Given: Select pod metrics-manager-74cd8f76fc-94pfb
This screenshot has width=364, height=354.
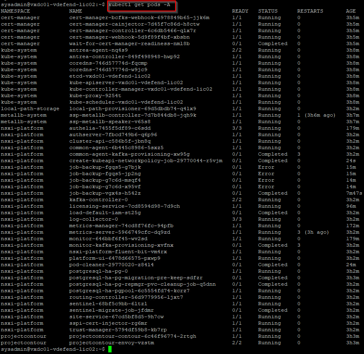Looking at the screenshot, I should 121,226.
